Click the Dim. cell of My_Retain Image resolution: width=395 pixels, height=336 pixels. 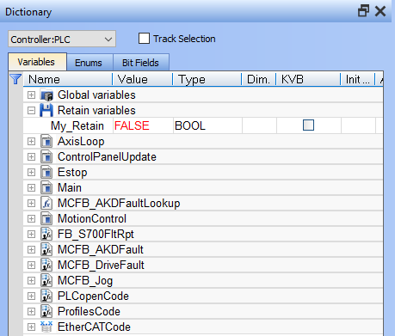(259, 125)
